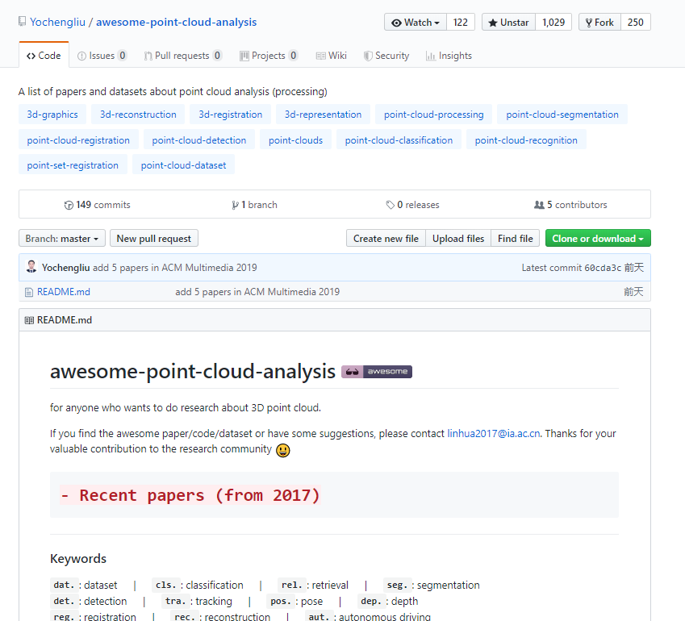
Task: View the 5 contributors link
Action: tap(570, 205)
